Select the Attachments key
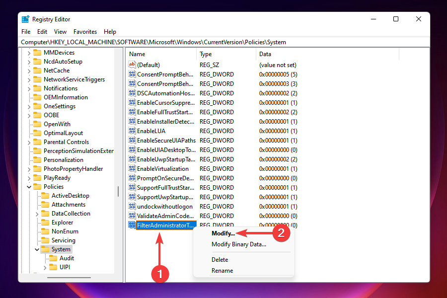Viewport: 447px width, 298px height. coord(69,205)
